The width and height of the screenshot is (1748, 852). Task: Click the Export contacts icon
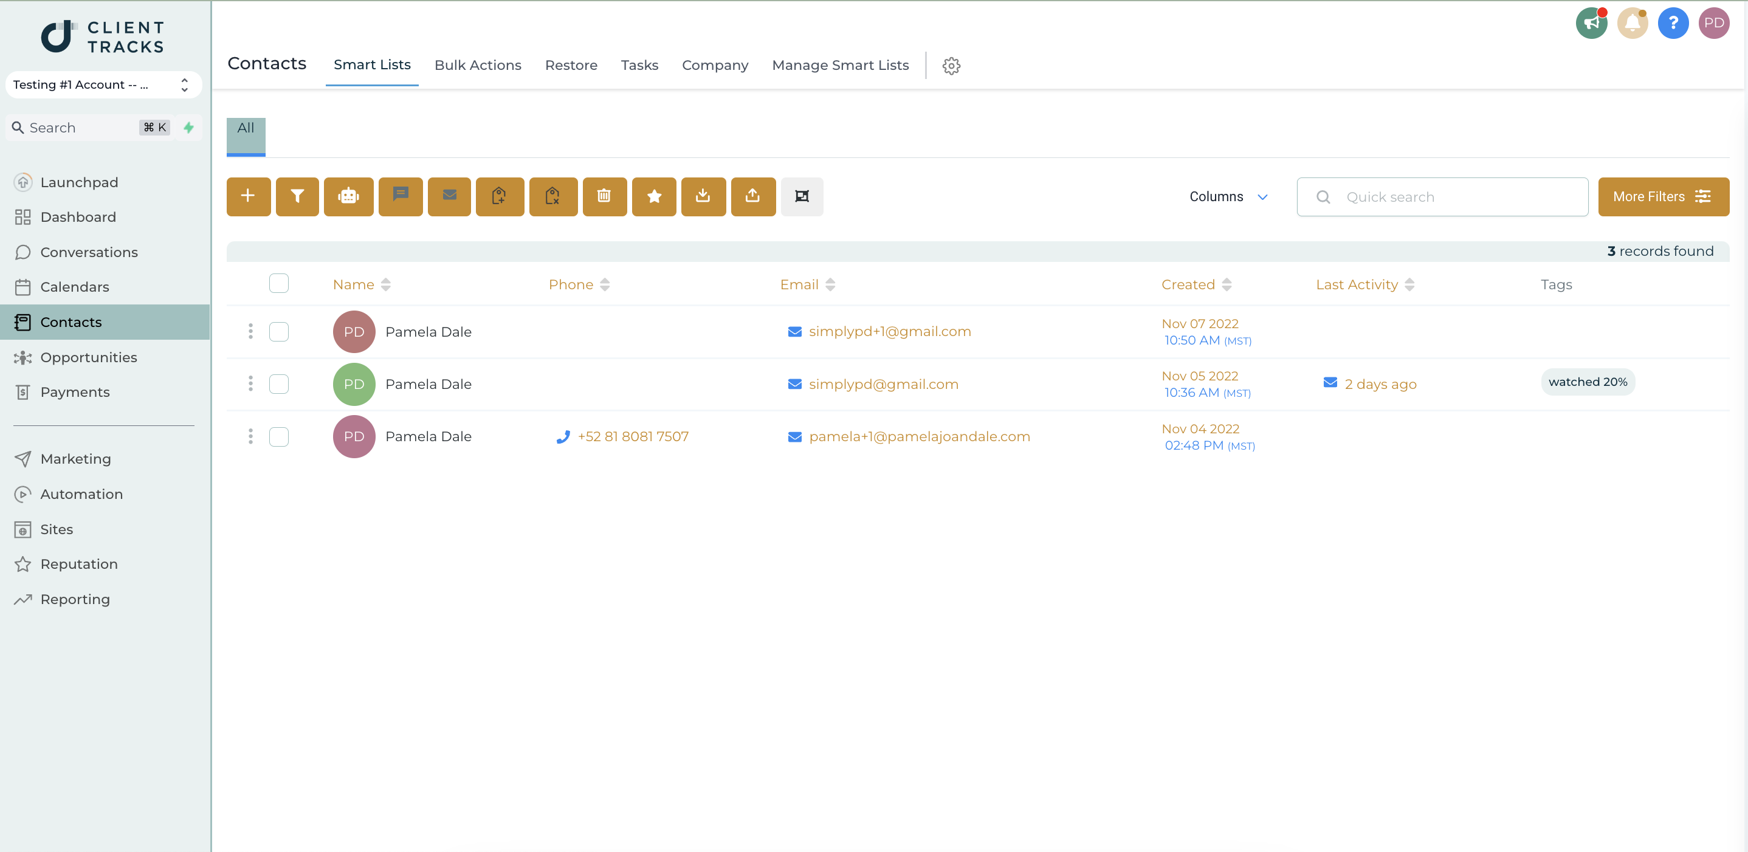(755, 196)
